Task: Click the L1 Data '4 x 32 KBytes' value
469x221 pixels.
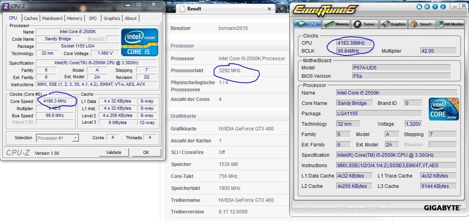Action: pyautogui.click(x=117, y=101)
